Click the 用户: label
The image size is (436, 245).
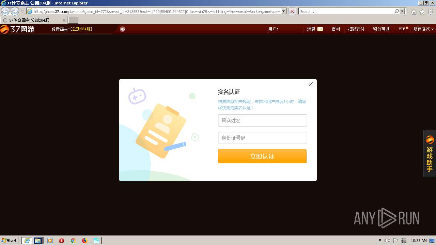273,29
